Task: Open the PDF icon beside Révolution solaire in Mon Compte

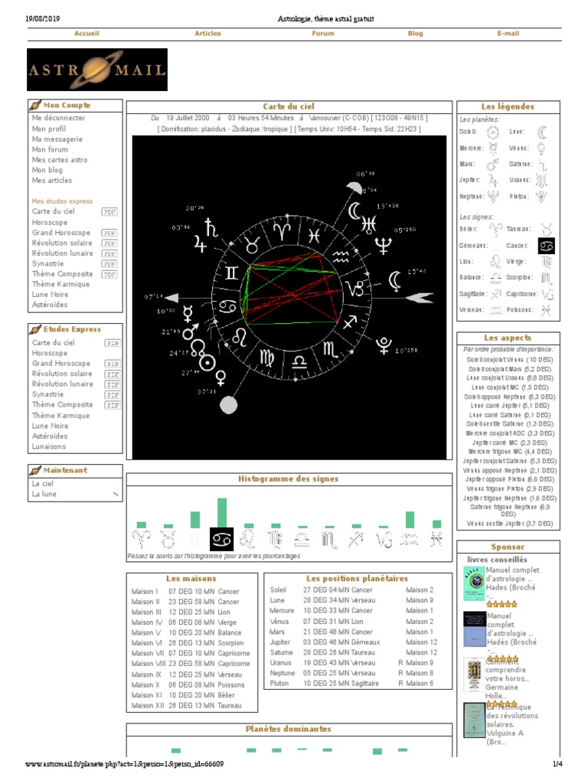Action: [109, 243]
